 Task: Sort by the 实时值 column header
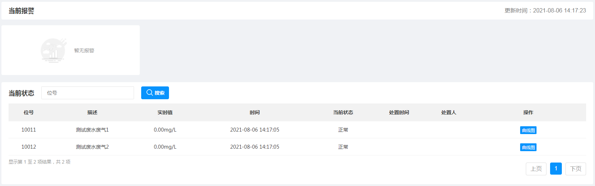click(x=165, y=112)
